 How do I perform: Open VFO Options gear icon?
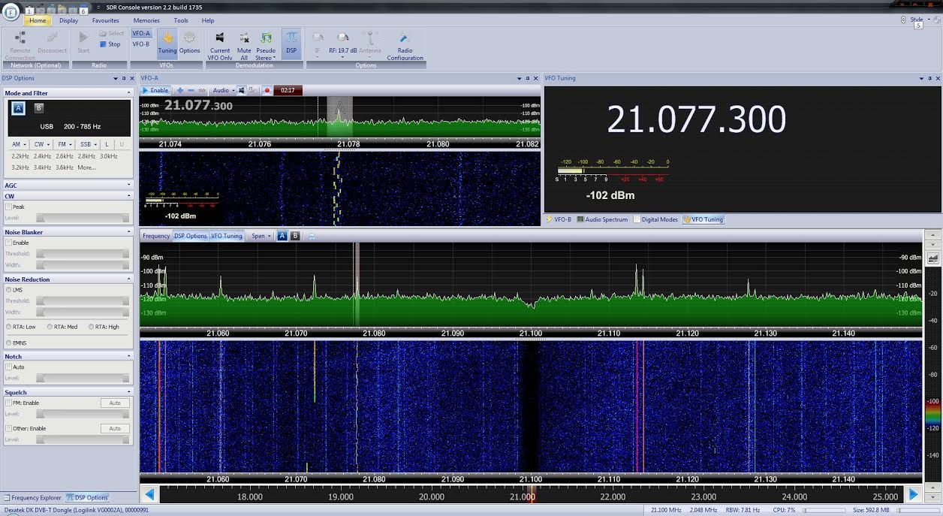[x=189, y=38]
